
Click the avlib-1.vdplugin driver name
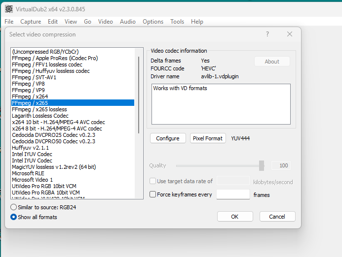click(x=220, y=76)
